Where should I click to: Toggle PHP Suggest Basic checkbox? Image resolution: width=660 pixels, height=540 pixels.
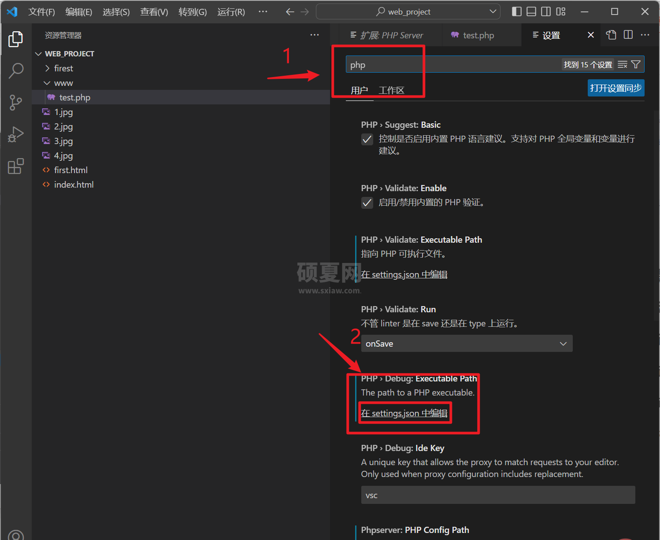[367, 140]
